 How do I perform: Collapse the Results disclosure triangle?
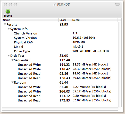[x=5, y=24]
